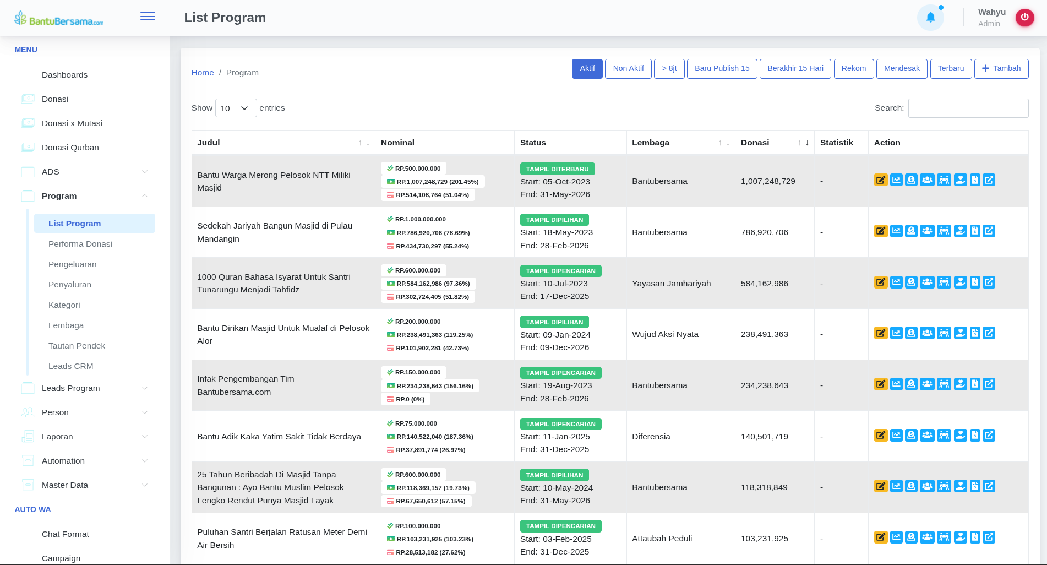Toggle the hamburger sidebar menu
Viewport: 1047px width, 565px height.
coord(148,17)
